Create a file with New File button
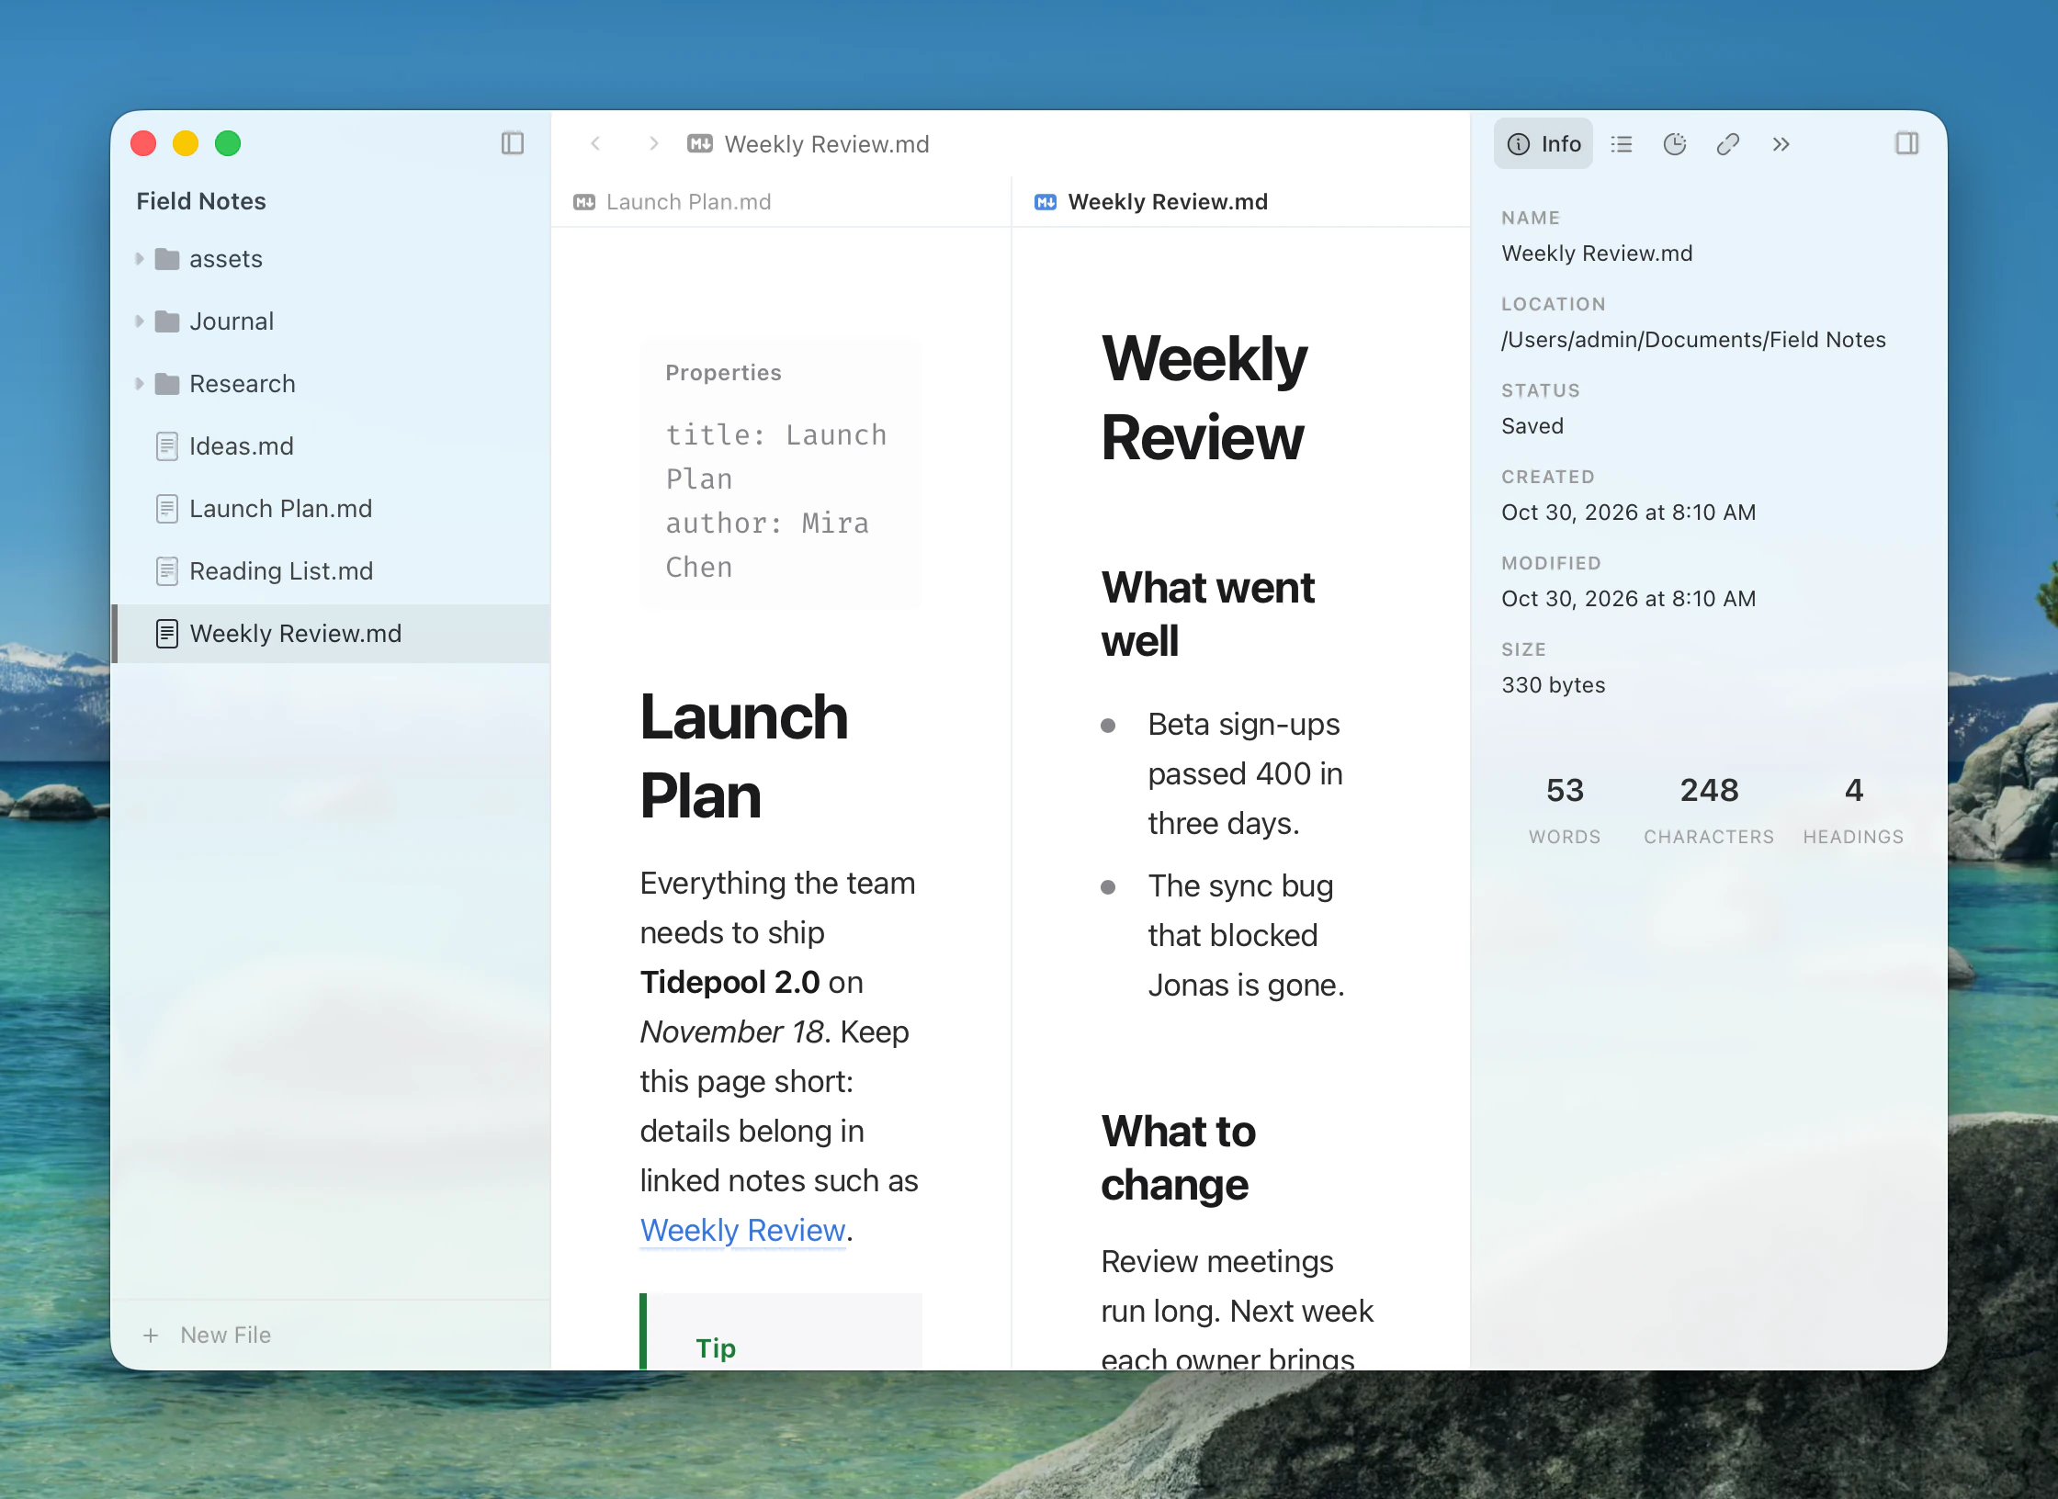Viewport: 2058px width, 1499px height. pos(208,1336)
